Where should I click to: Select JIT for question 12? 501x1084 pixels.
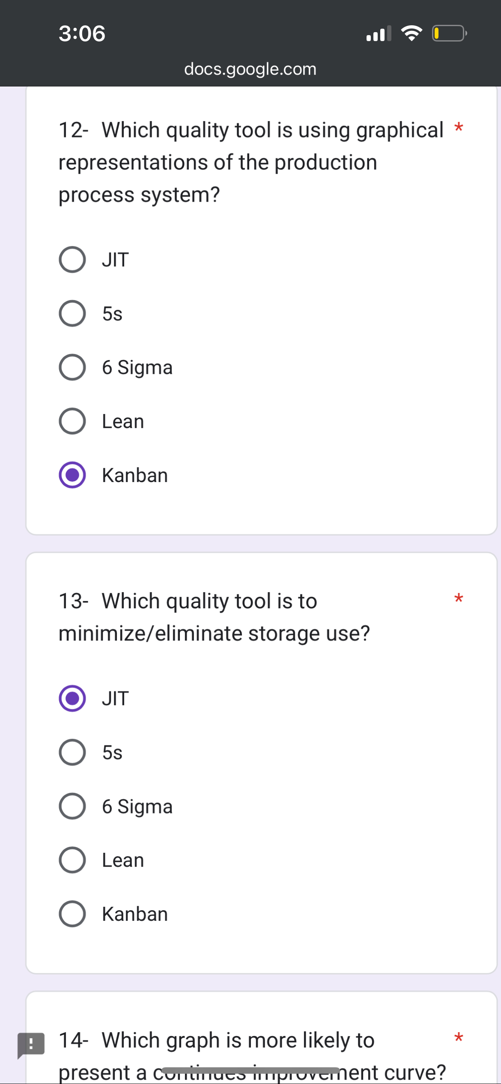73,259
